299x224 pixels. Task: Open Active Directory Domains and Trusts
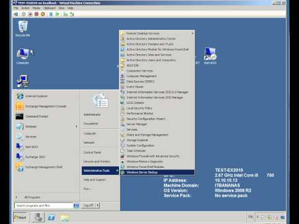pos(157,44)
